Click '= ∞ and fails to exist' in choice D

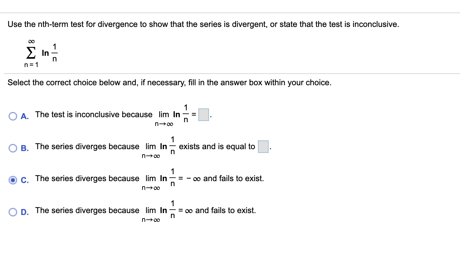click(x=217, y=210)
